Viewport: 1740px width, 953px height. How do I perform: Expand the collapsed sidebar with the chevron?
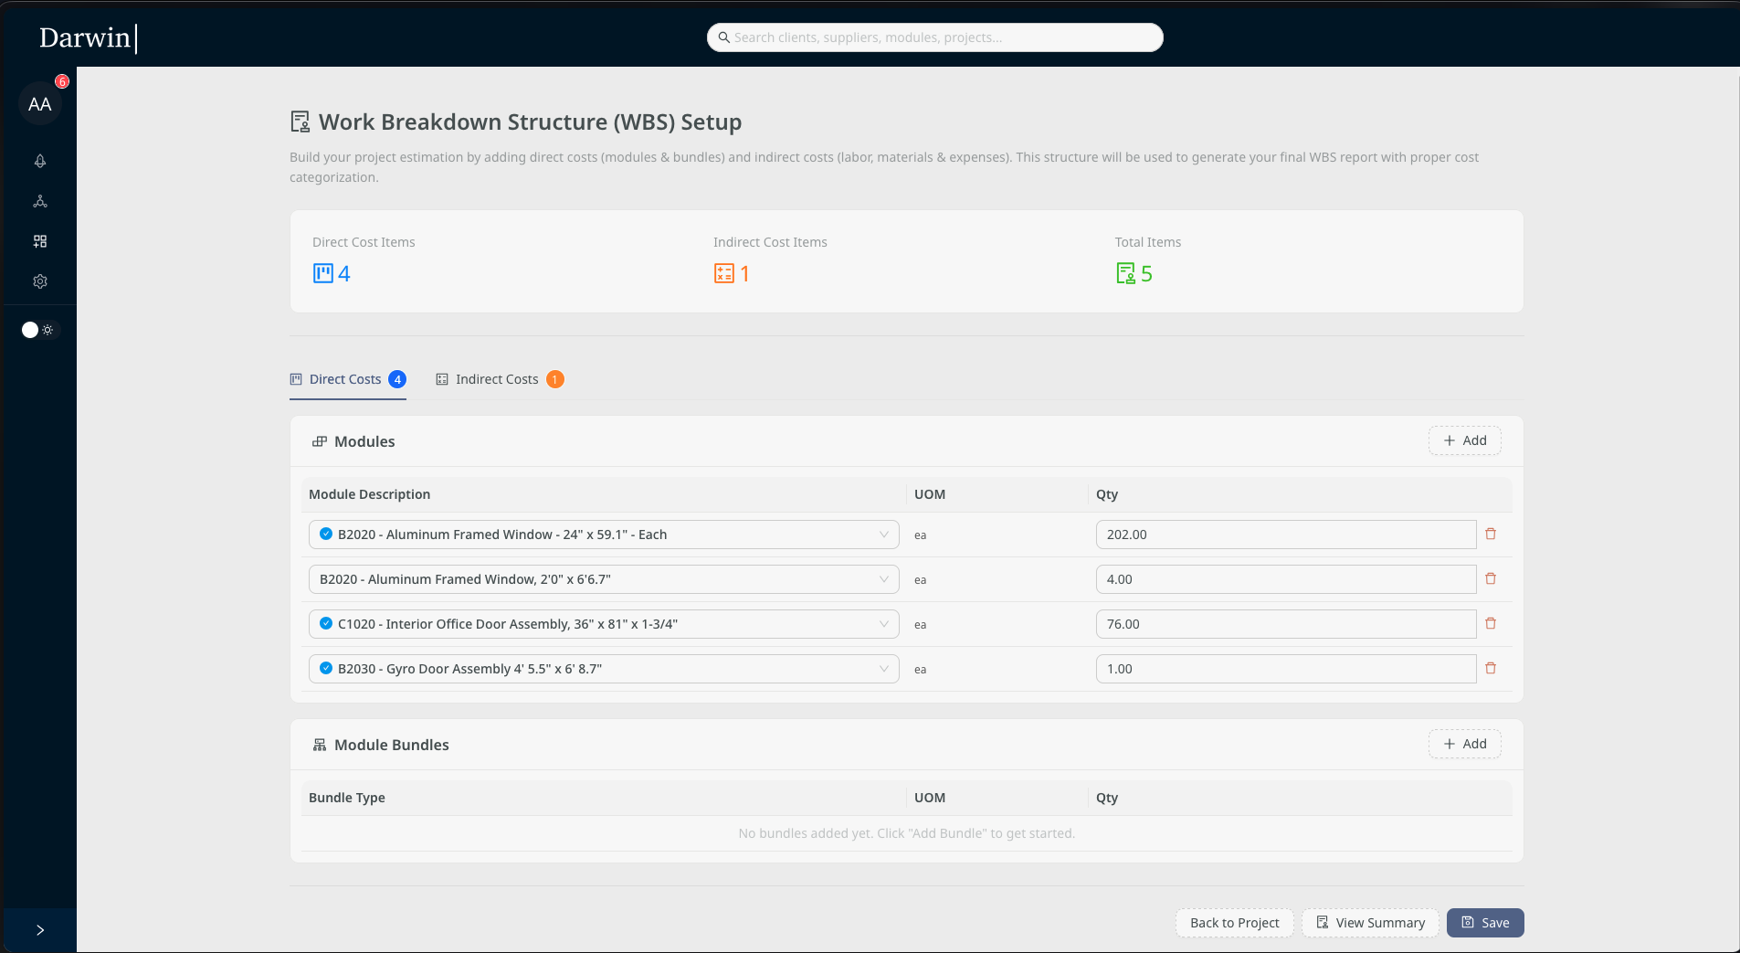[x=40, y=929]
